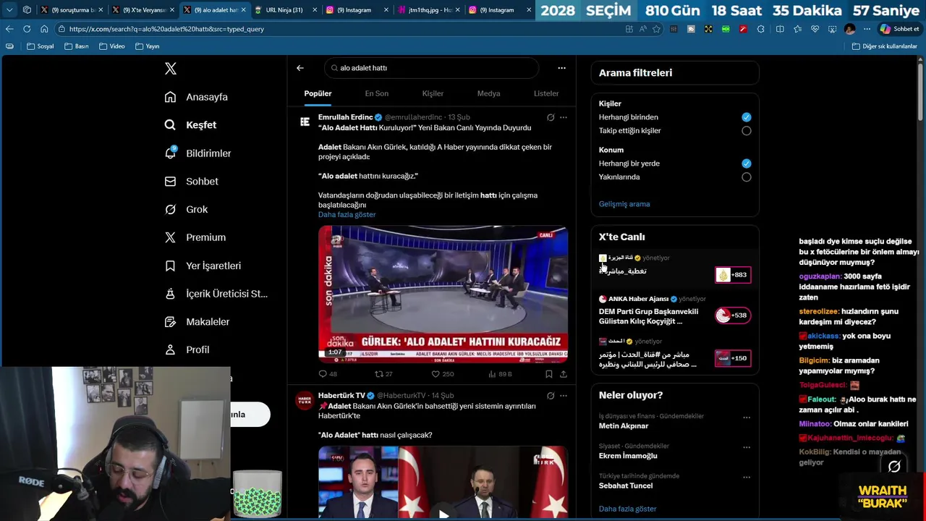Open 'Diğer sık kullanılanlar' folder
926x521 pixels.
point(884,46)
